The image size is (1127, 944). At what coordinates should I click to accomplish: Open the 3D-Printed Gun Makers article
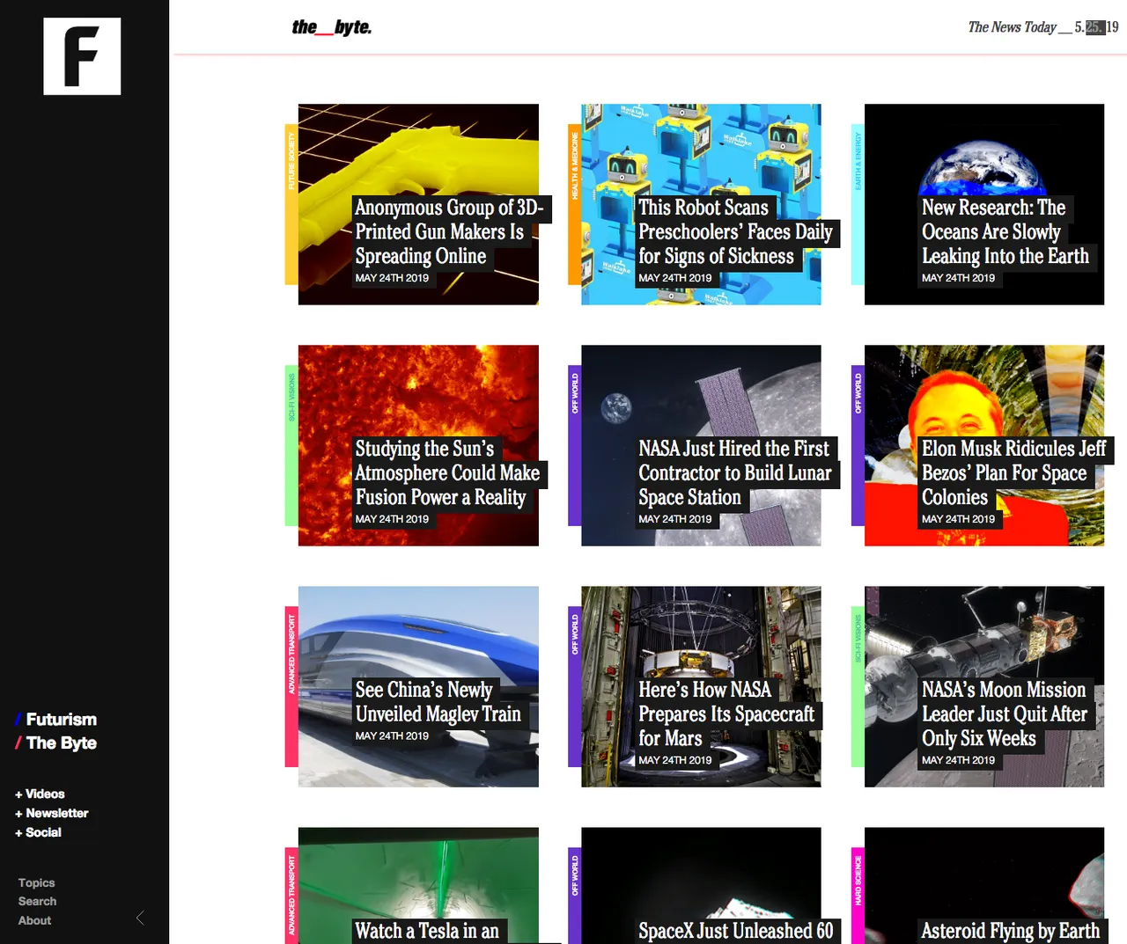449,232
